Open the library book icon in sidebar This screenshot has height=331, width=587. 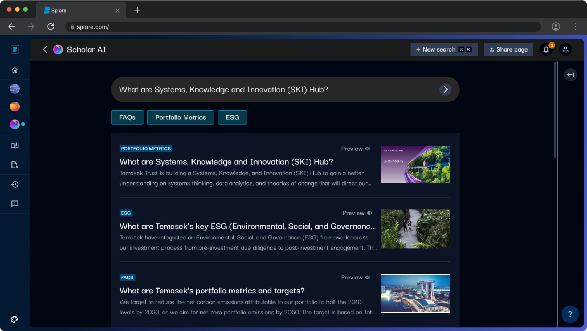click(x=15, y=145)
